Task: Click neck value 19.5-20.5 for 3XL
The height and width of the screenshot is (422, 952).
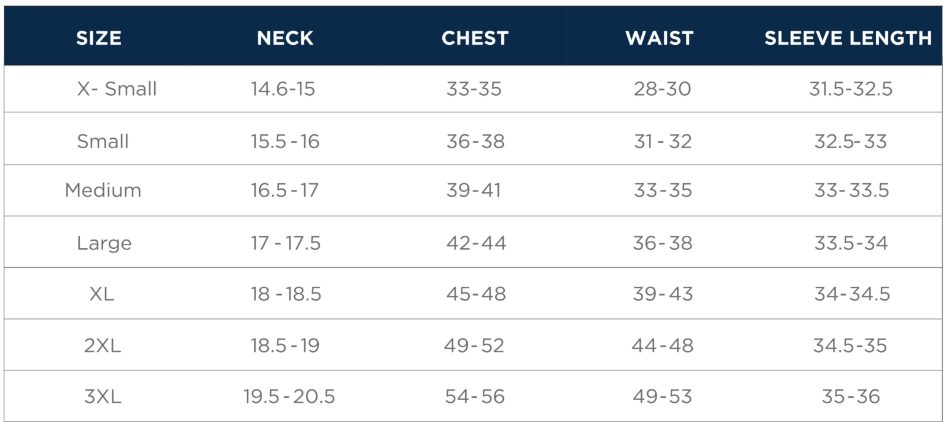Action: click(289, 397)
